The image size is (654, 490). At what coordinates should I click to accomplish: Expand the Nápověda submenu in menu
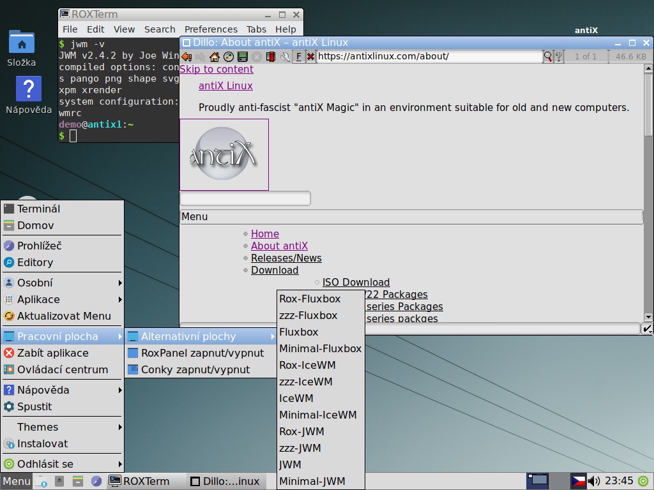pos(63,390)
